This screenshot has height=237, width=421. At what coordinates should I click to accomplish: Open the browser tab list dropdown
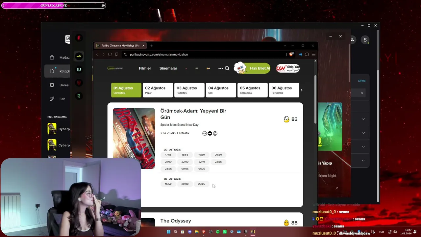285,45
